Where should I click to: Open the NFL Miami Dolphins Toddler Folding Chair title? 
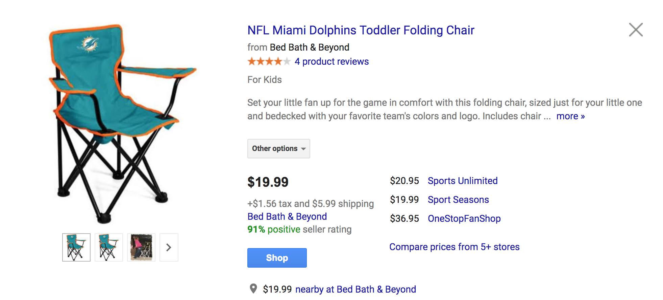point(361,30)
